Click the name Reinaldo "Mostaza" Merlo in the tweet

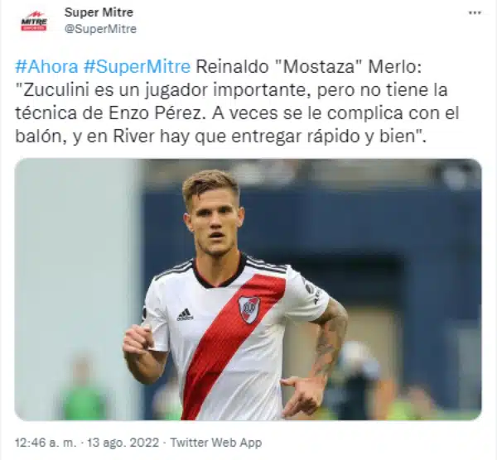(306, 66)
